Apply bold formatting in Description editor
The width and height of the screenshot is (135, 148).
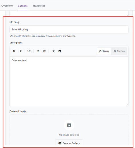pos(14,51)
